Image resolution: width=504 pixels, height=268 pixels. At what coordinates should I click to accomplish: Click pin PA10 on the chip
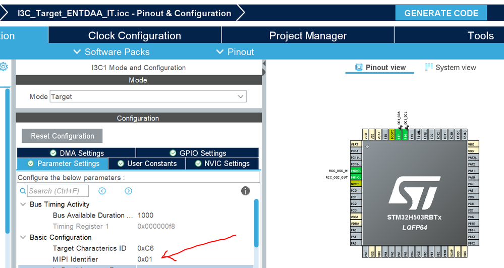(x=473, y=177)
